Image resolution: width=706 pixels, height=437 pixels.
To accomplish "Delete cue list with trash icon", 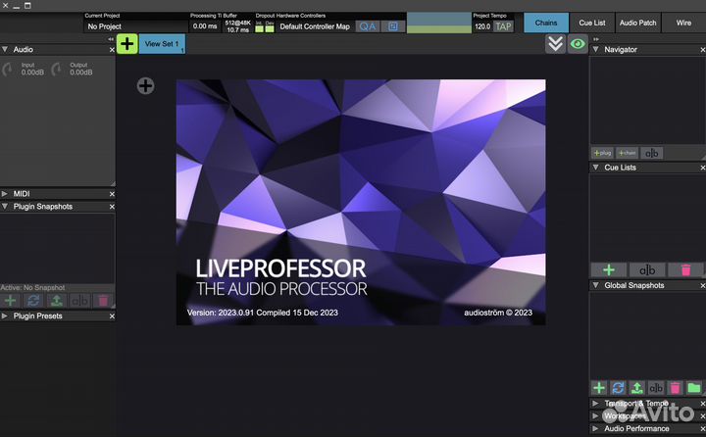I will pos(685,269).
